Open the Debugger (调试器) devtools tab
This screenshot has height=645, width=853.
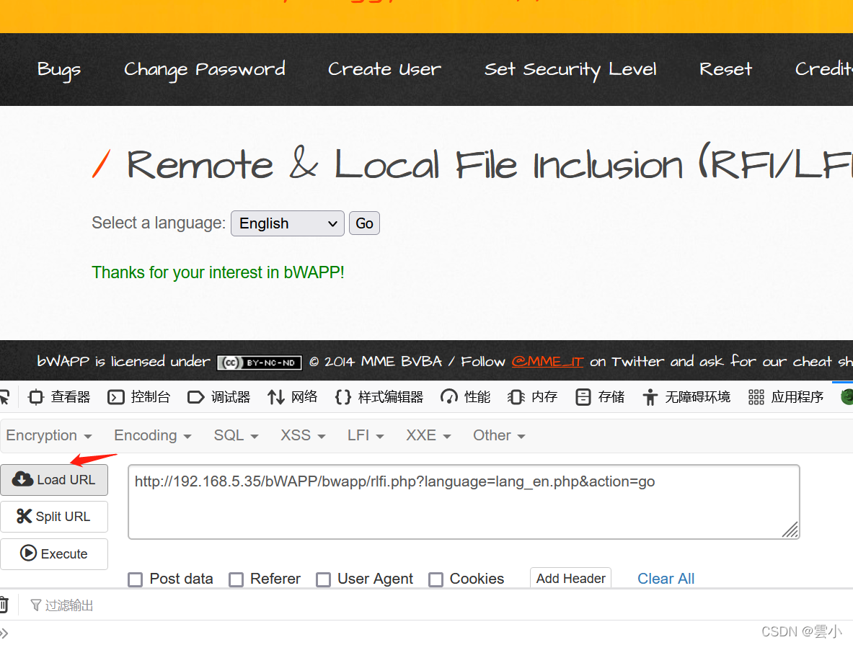(x=218, y=397)
